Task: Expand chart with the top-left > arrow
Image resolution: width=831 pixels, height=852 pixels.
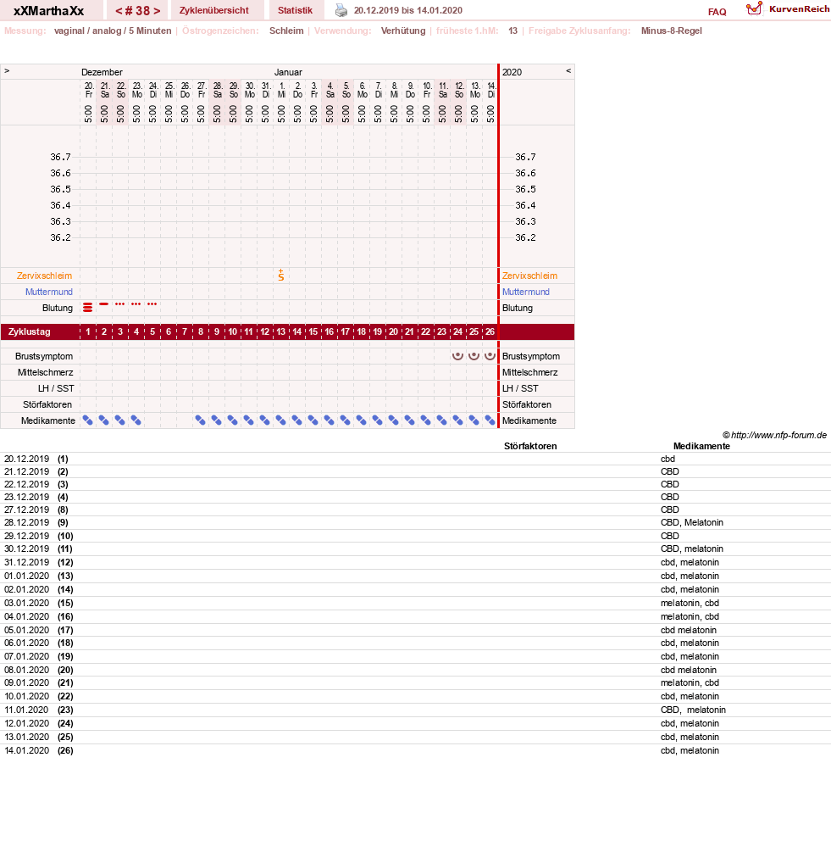Action: point(7,70)
